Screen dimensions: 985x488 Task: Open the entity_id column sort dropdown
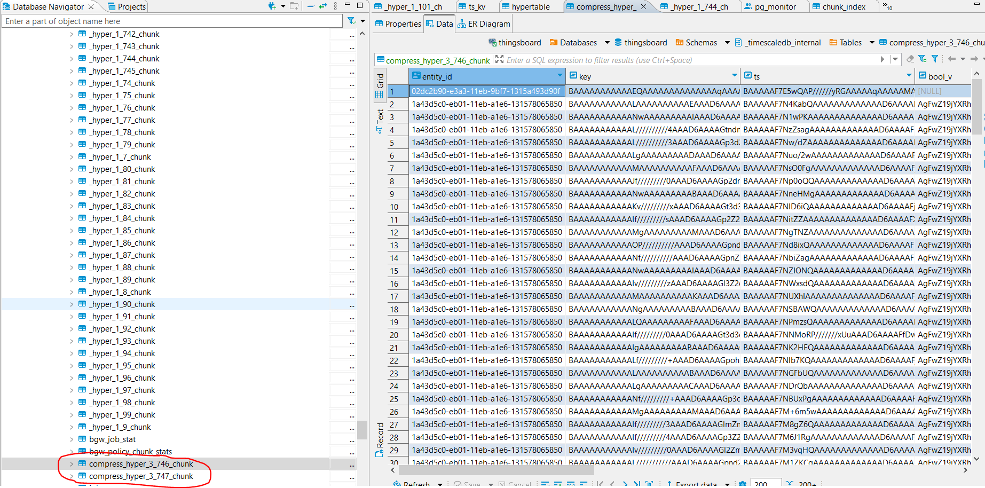[x=560, y=76]
